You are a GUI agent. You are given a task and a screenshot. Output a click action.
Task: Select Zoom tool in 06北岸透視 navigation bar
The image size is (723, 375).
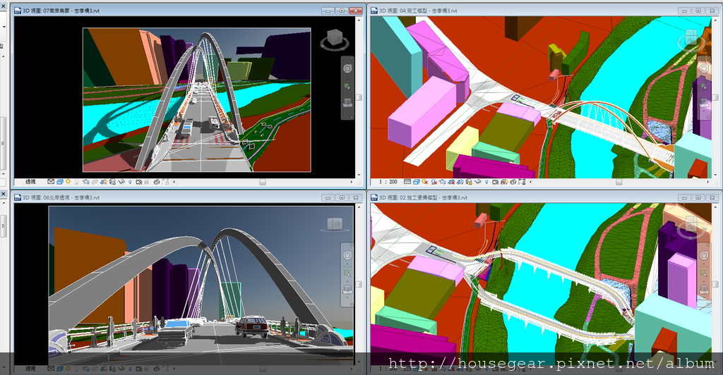coord(347,273)
